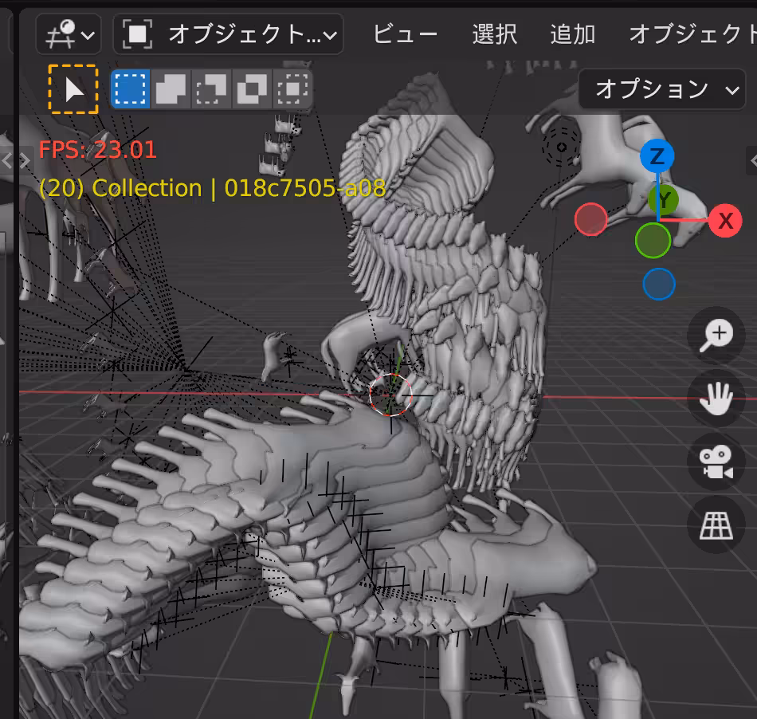
Task: Click the negative Y axis green circle
Action: 653,241
